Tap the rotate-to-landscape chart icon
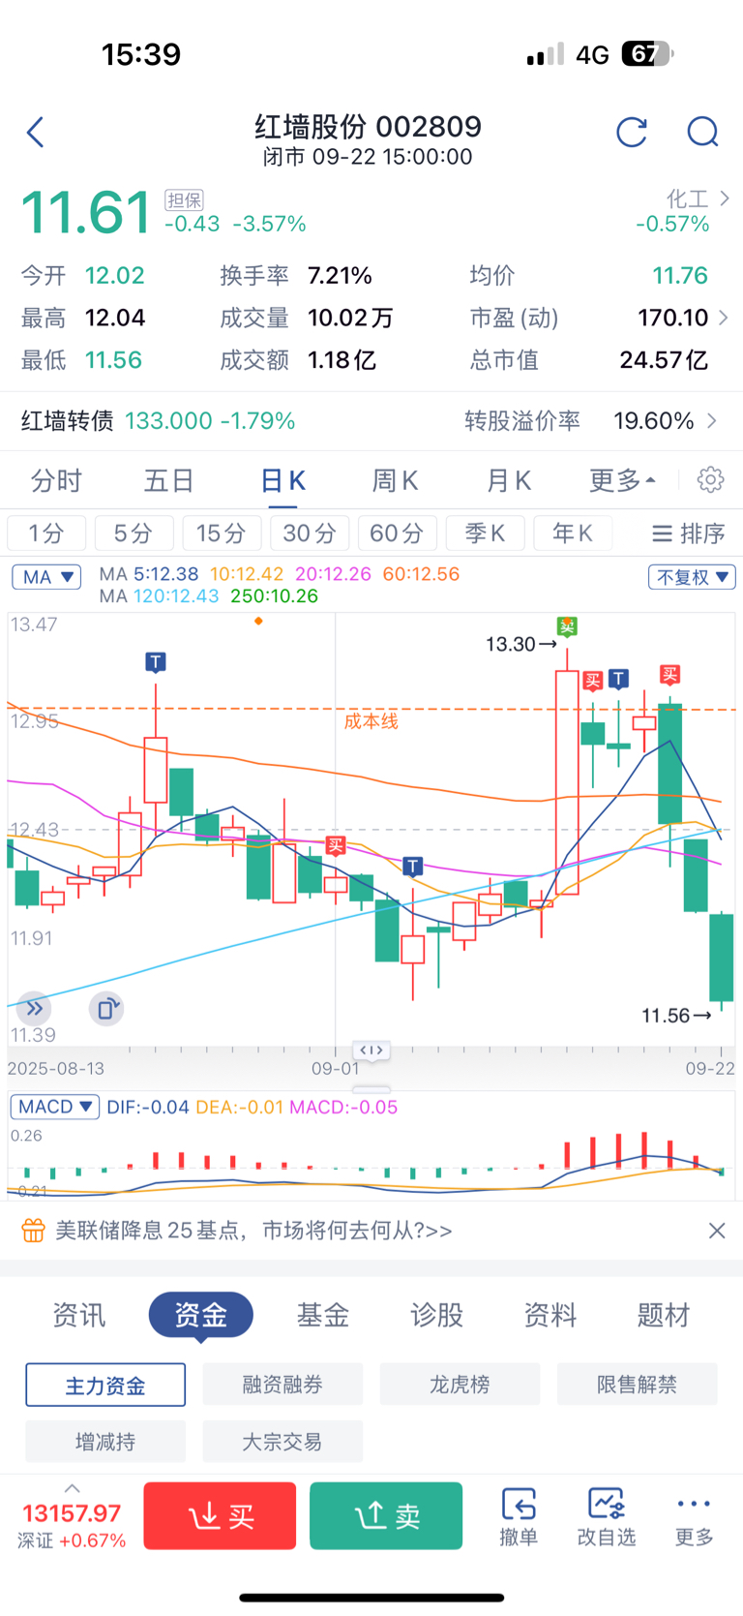This screenshot has width=743, height=1616. tap(106, 1009)
